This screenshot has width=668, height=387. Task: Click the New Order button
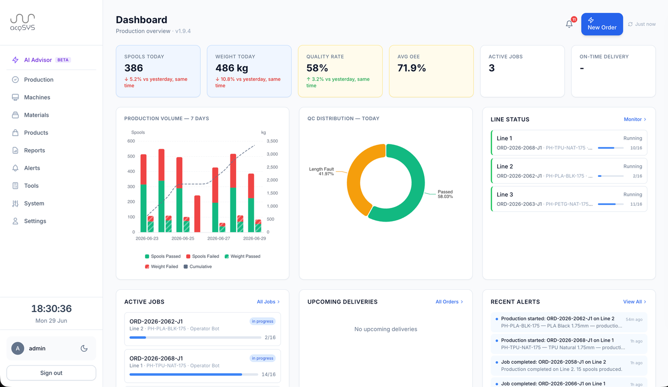click(x=602, y=24)
